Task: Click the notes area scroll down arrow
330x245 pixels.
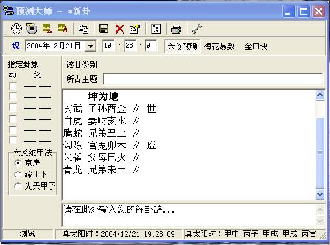Action: coord(320,221)
